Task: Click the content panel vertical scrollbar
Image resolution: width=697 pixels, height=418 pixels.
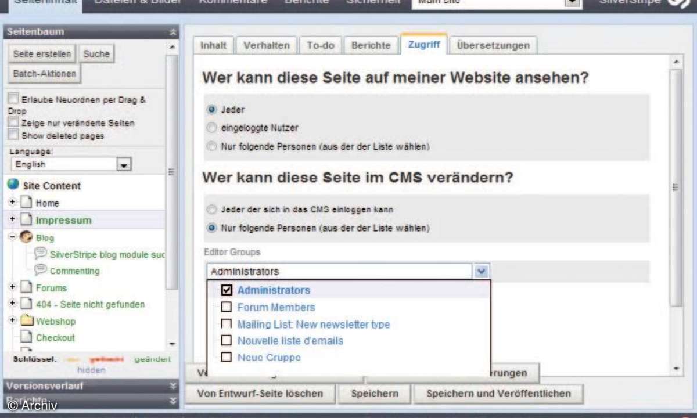Action: coord(676,187)
